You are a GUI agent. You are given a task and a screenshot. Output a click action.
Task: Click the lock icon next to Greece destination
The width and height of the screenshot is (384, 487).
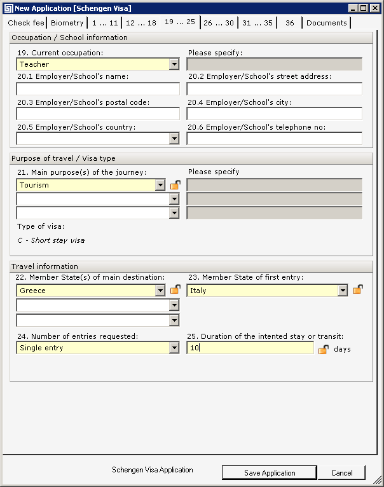[175, 289]
